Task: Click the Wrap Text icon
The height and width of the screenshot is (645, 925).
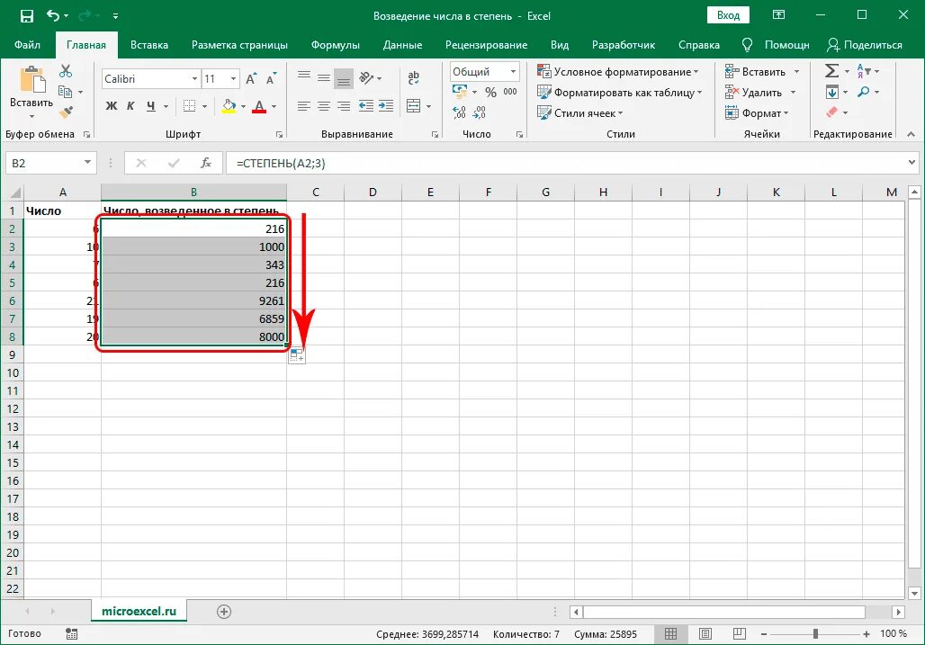Action: point(414,77)
